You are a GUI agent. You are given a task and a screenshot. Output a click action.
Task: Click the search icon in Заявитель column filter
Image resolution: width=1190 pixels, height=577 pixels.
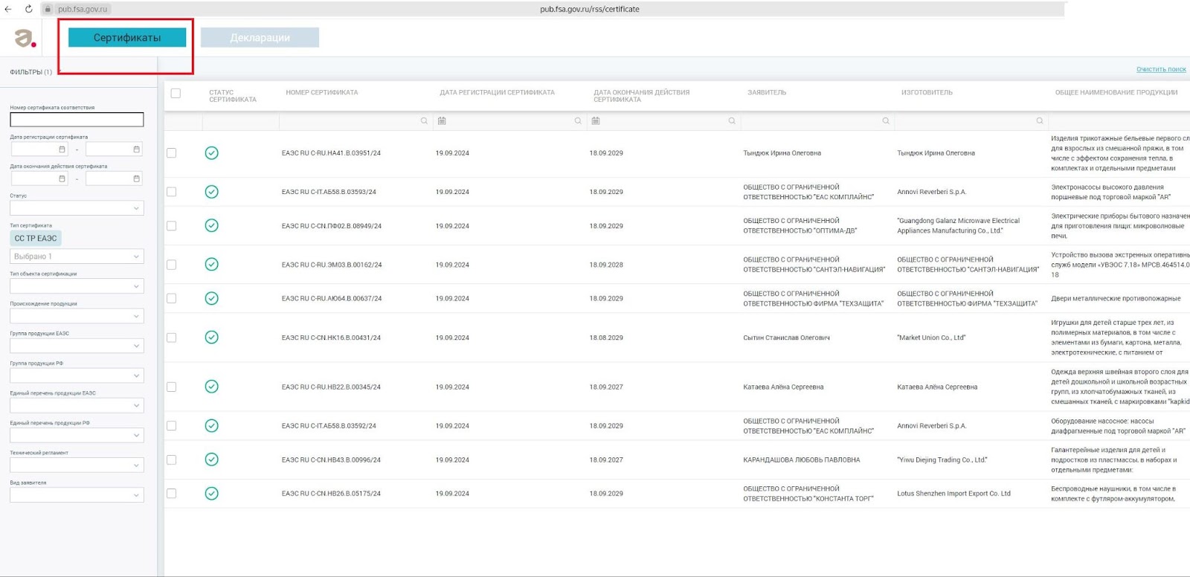pos(886,120)
